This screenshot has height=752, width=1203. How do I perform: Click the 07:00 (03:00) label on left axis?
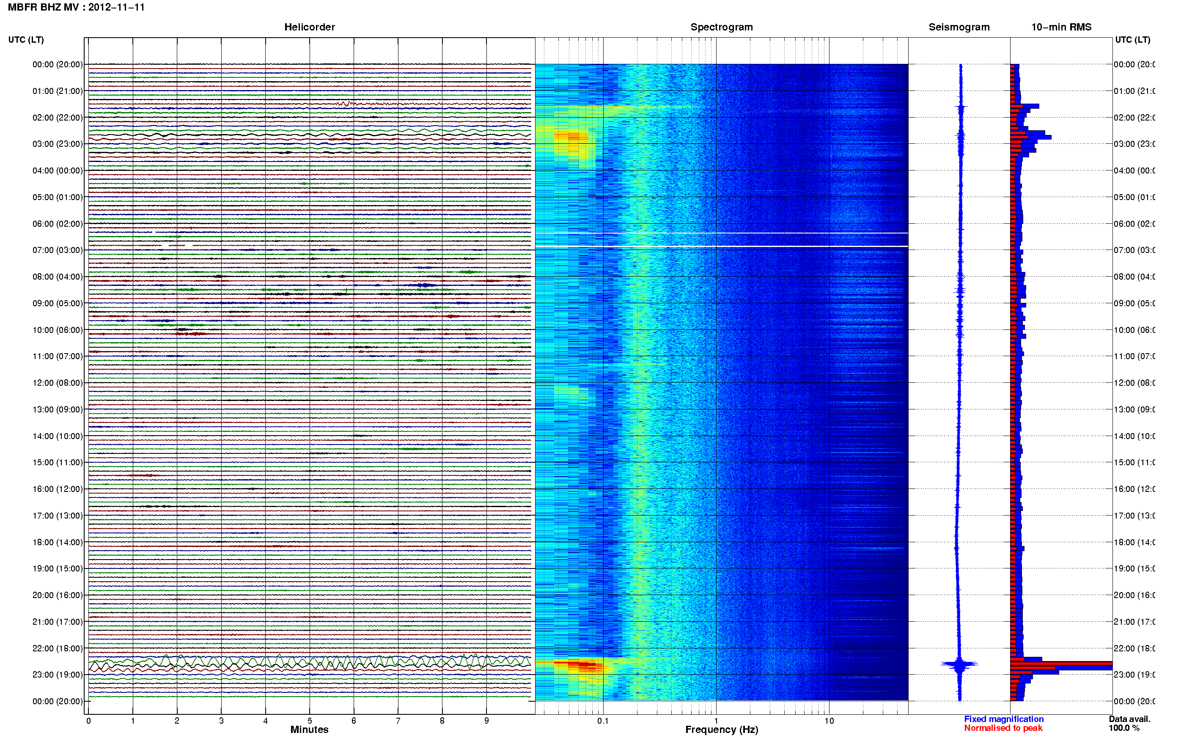[58, 250]
